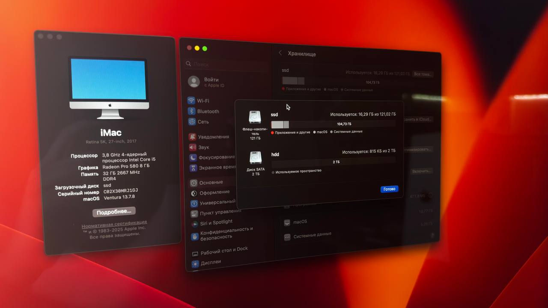548x308 pixels.
Task: Open Bluetooth settings in the sidebar
Action: click(x=203, y=111)
